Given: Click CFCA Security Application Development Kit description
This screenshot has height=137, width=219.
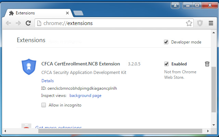Looking at the screenshot, I should click(84, 73).
